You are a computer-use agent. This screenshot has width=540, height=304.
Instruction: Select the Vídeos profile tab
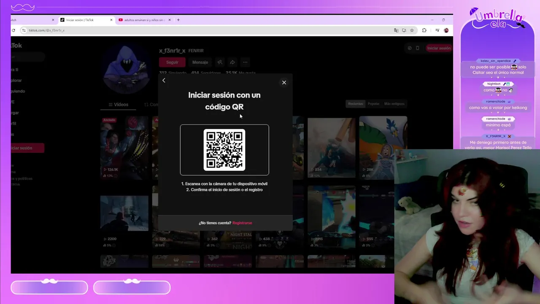coord(119,105)
